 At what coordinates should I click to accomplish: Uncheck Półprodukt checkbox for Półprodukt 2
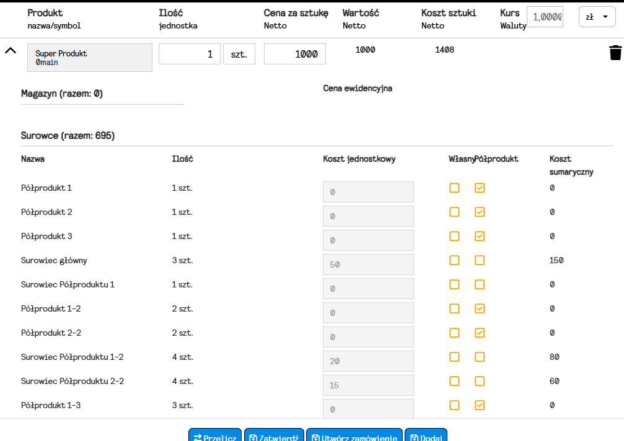click(x=480, y=212)
